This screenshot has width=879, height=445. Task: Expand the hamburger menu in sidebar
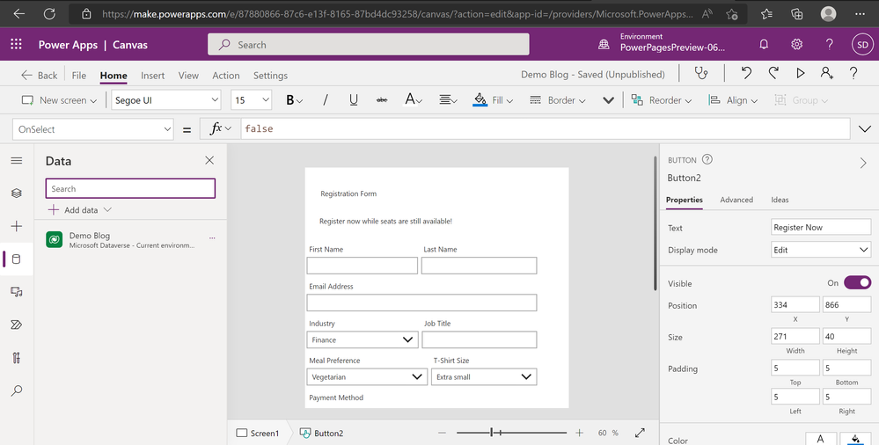tap(16, 160)
